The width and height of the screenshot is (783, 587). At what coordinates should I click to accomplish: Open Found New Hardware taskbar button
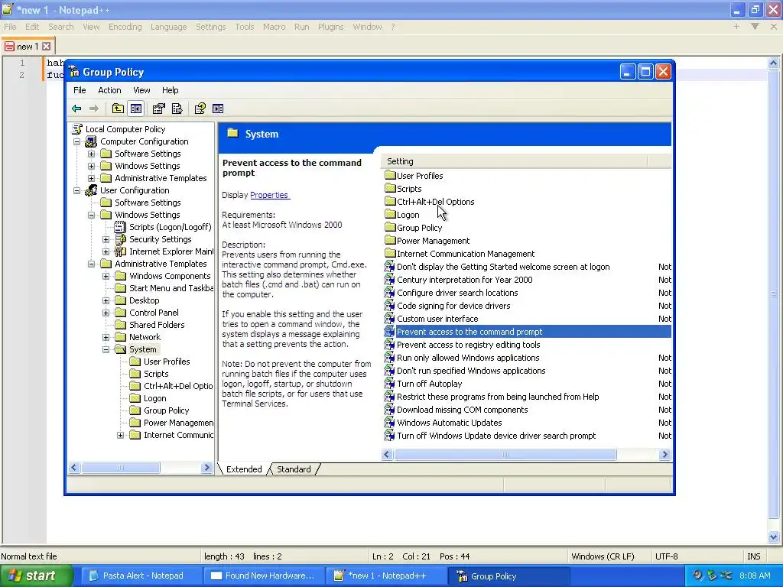click(263, 576)
